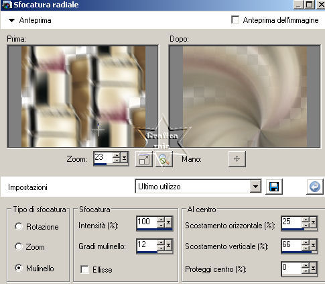Collapse the Anteprima preview section
Image resolution: width=325 pixels, height=284 pixels.
[x=11, y=20]
